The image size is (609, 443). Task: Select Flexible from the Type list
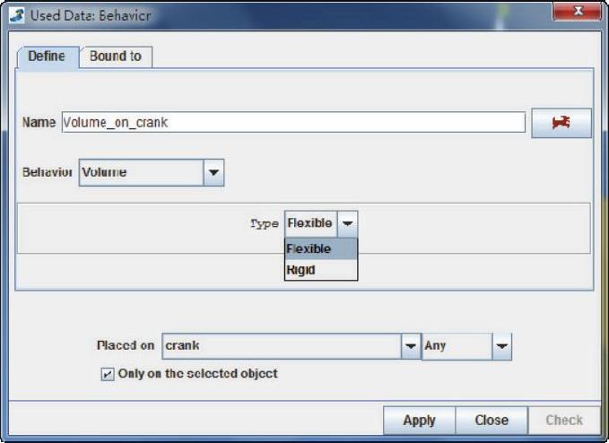pos(320,248)
